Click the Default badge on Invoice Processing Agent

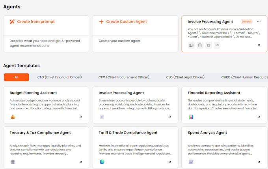coord(247,22)
